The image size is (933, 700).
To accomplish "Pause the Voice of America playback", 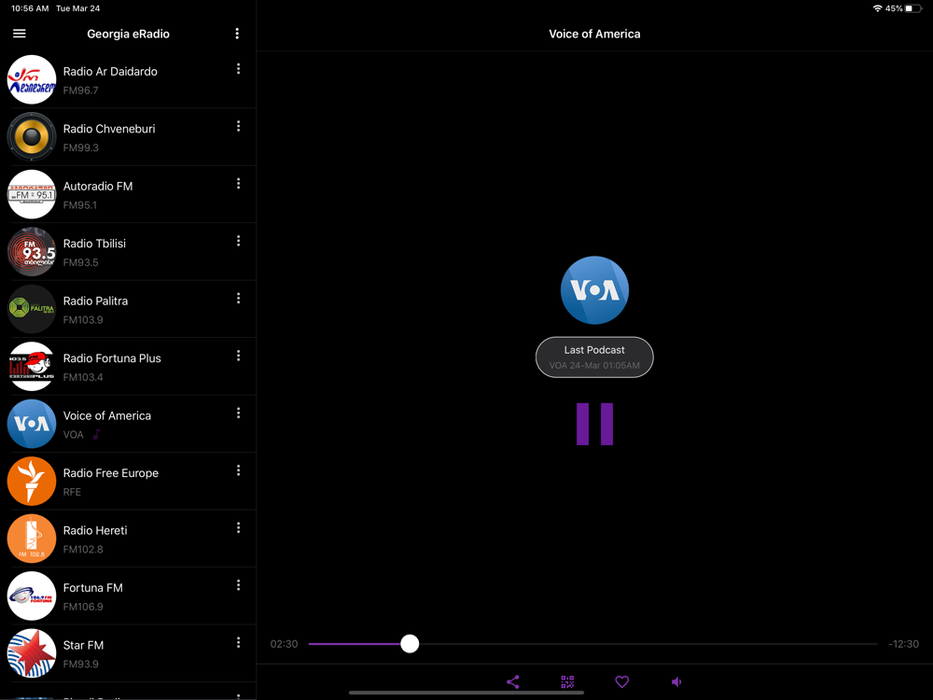I will (x=594, y=424).
